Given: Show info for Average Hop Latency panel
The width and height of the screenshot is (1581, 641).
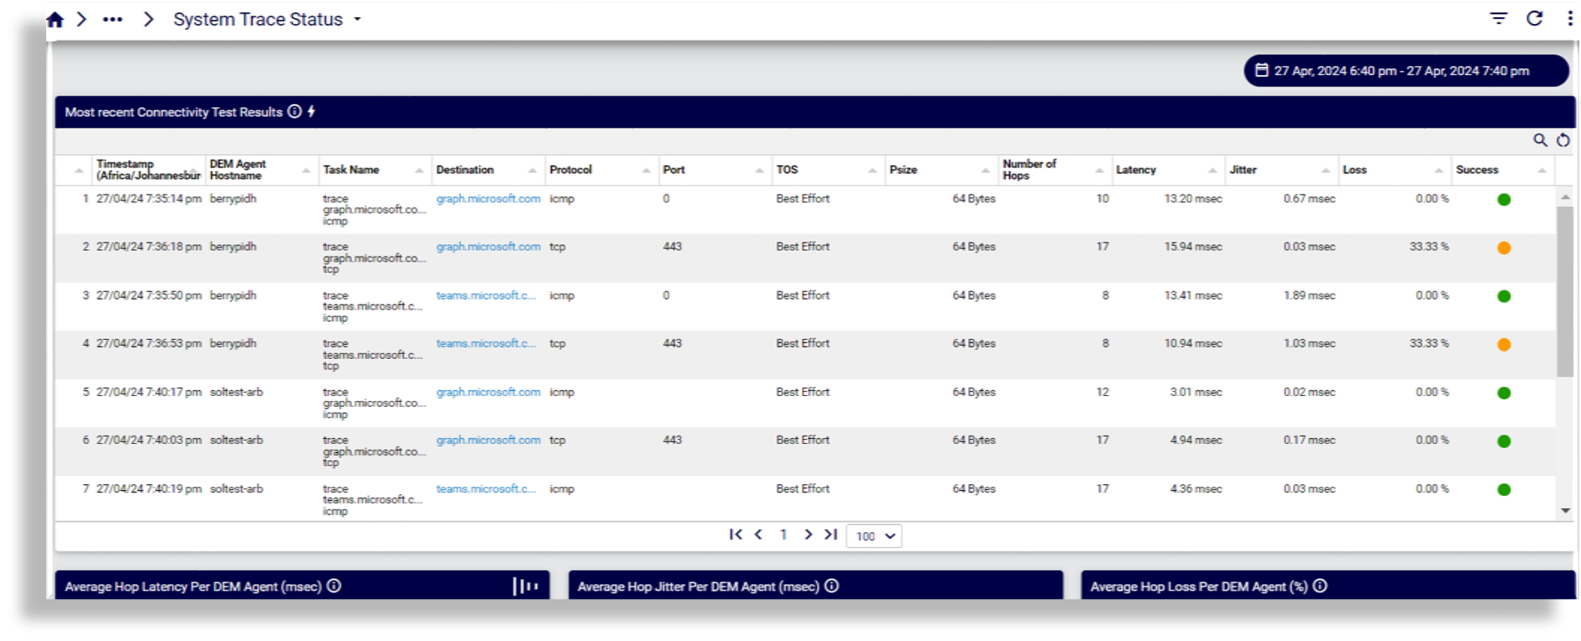Looking at the screenshot, I should point(334,586).
